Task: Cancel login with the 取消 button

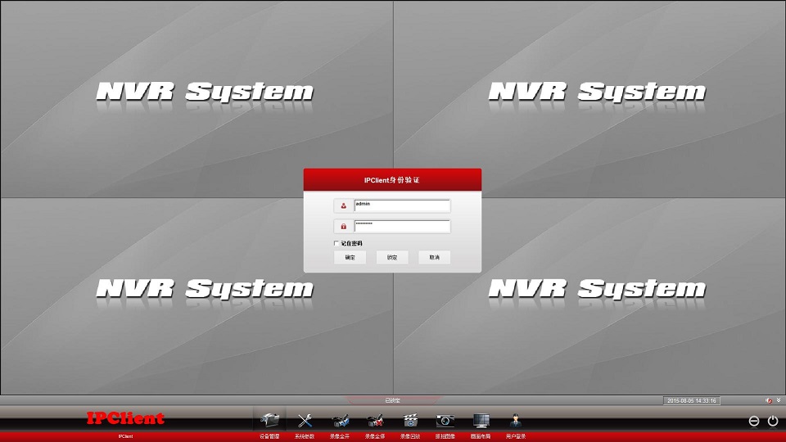Action: (x=434, y=257)
